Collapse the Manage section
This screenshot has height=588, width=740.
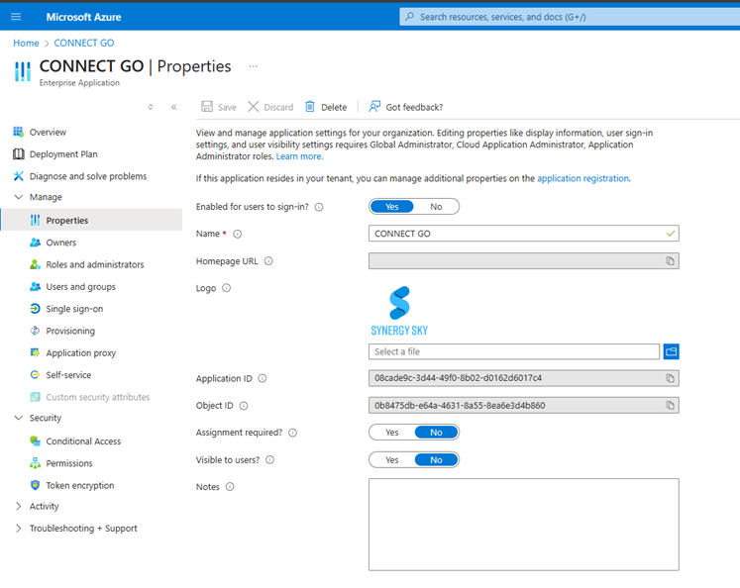tap(19, 197)
